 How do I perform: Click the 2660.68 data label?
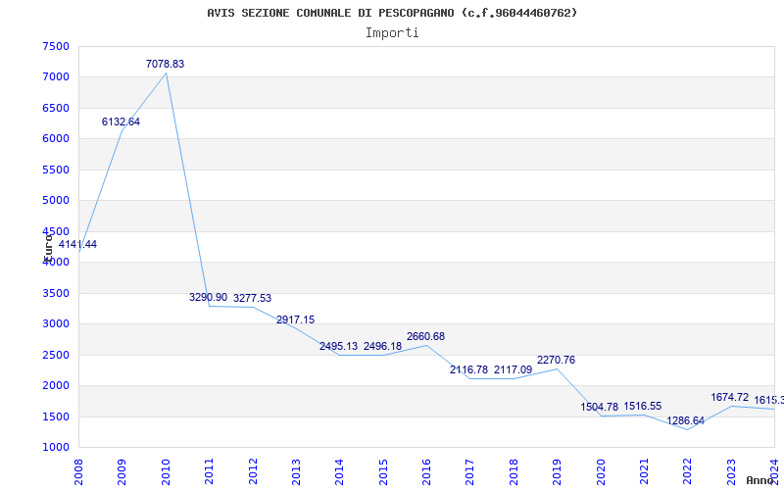point(425,337)
